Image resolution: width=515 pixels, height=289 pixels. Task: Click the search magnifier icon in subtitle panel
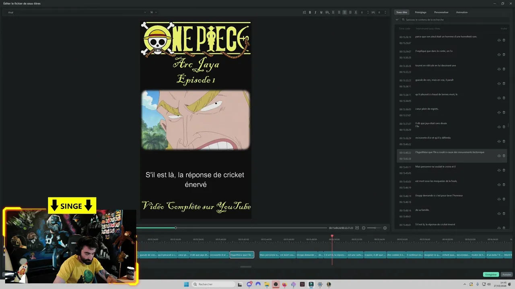[x=403, y=20]
